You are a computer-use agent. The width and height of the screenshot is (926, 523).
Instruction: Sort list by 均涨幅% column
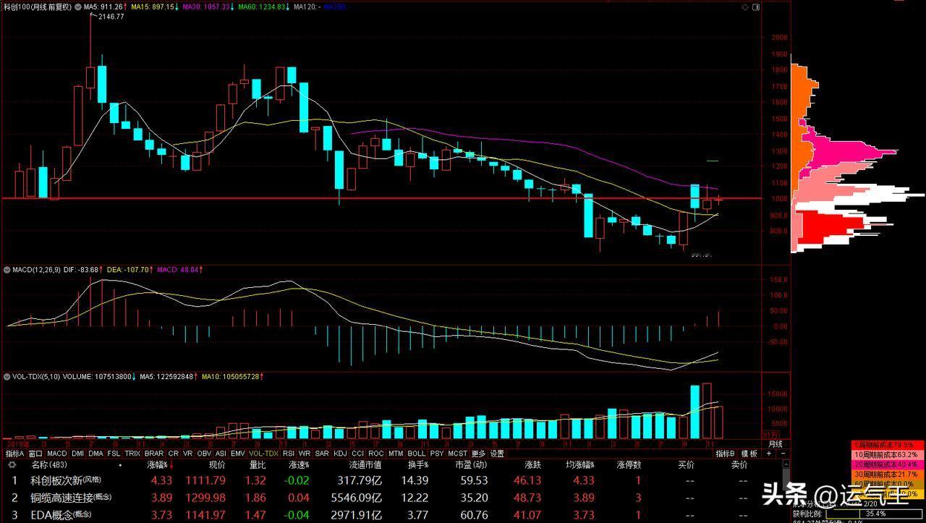(580, 464)
